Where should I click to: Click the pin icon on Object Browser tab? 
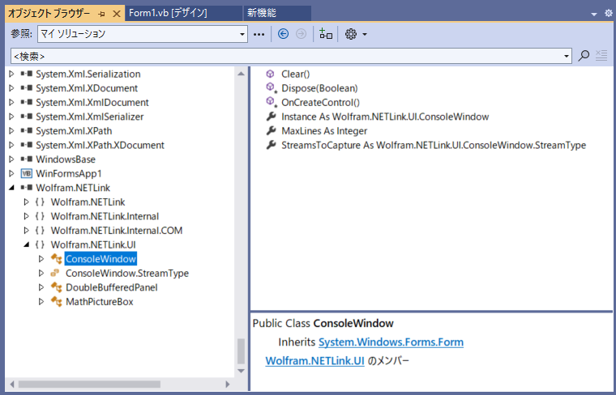click(x=102, y=14)
